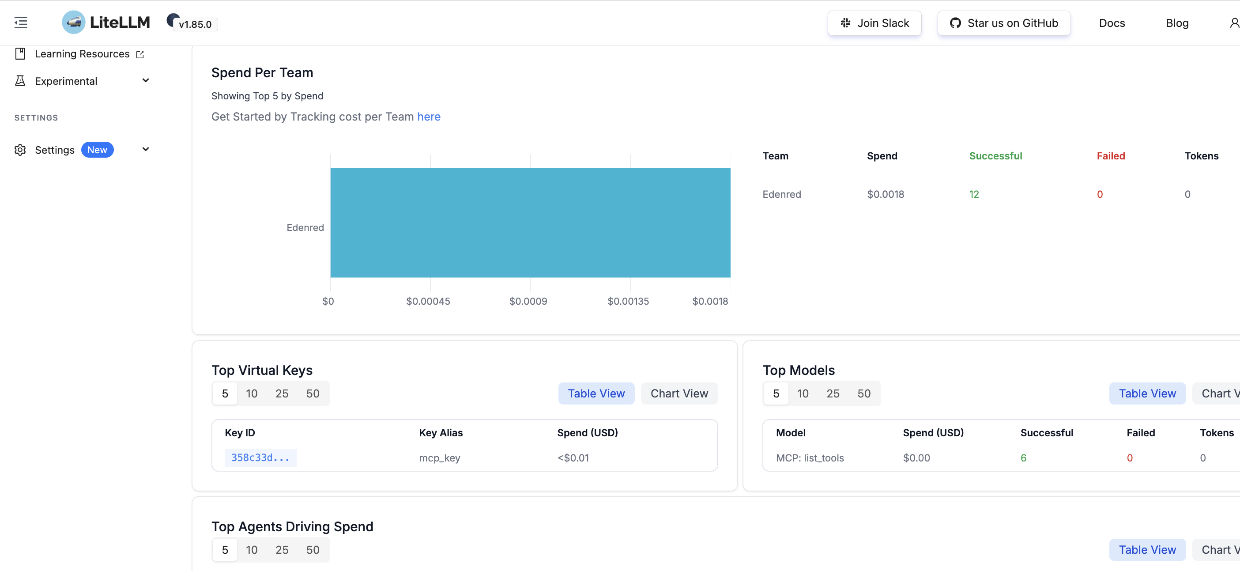Click the Edenred blue spend bar
This screenshot has height=571, width=1240.
(x=530, y=223)
